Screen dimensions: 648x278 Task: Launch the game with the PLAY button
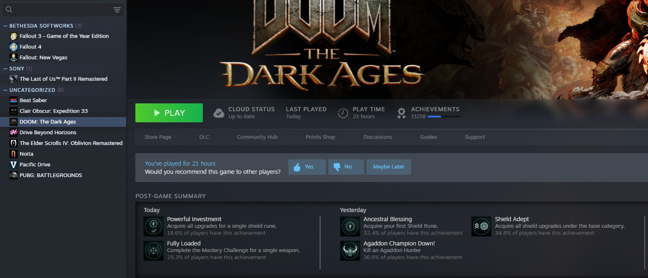pos(169,113)
